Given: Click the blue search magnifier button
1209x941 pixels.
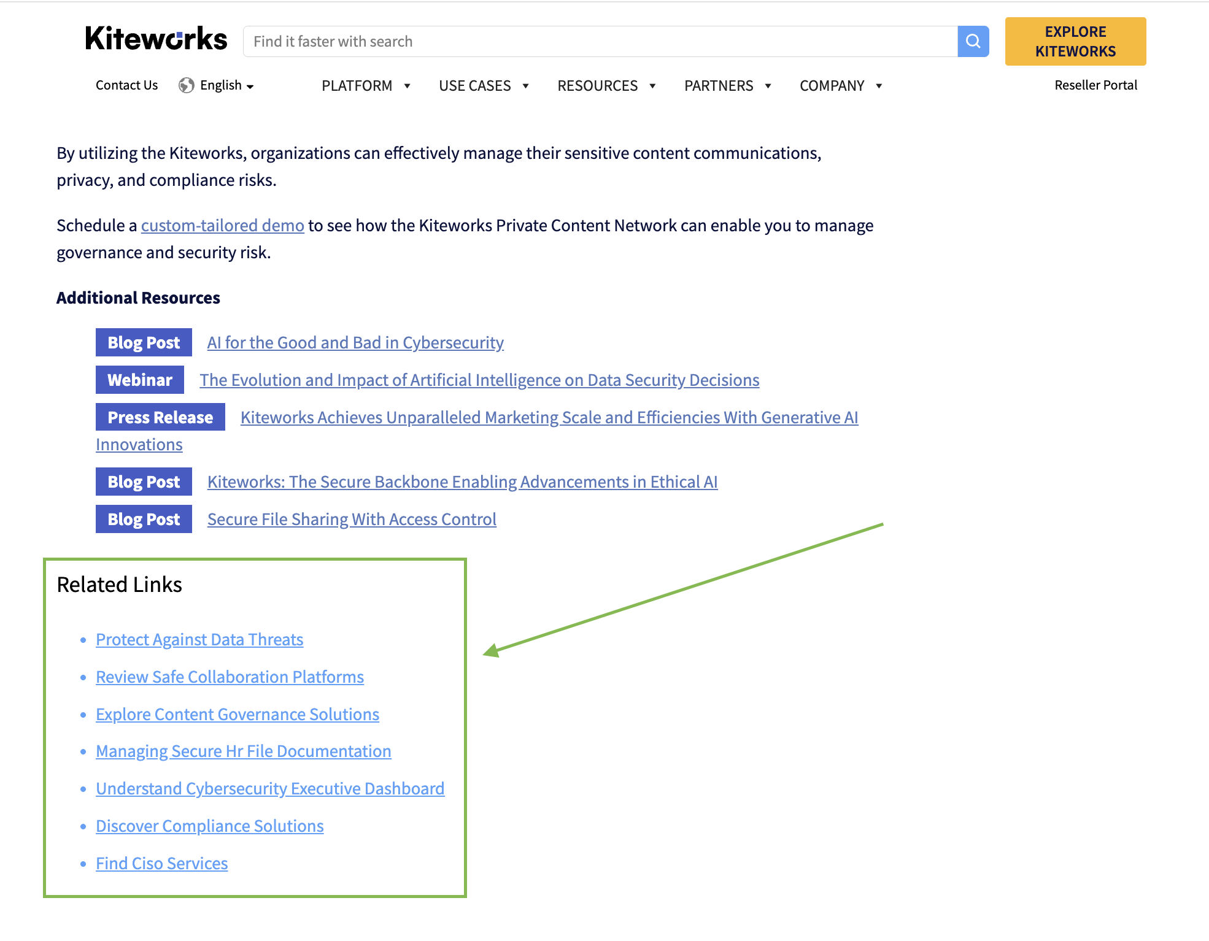Looking at the screenshot, I should pyautogui.click(x=973, y=41).
